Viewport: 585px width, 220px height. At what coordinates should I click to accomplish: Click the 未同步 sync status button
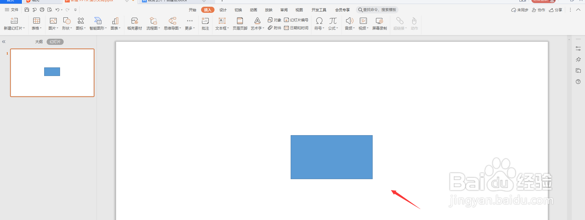(520, 10)
